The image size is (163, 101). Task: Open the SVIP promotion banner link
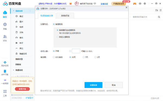pos(52,4)
